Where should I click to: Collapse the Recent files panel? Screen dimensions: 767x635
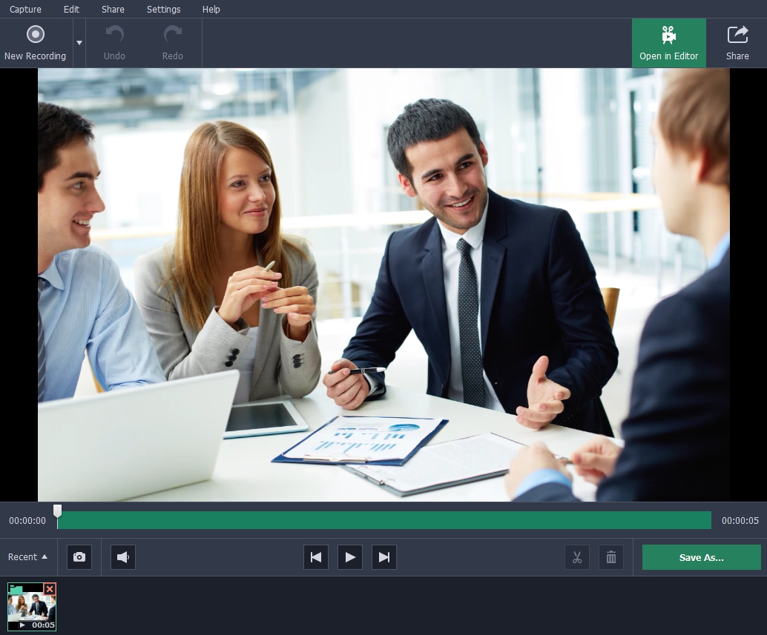(27, 557)
